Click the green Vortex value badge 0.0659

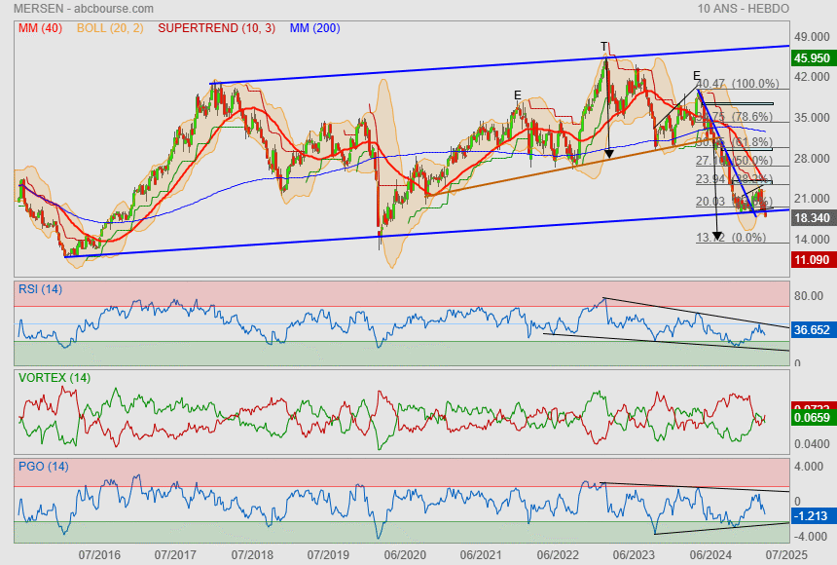811,419
